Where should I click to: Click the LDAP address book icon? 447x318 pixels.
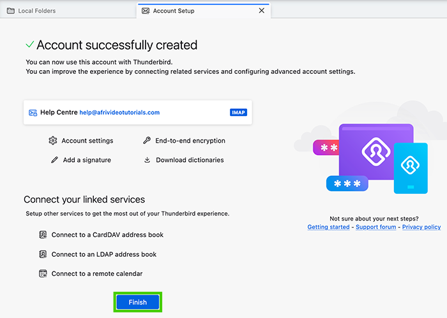(43, 254)
